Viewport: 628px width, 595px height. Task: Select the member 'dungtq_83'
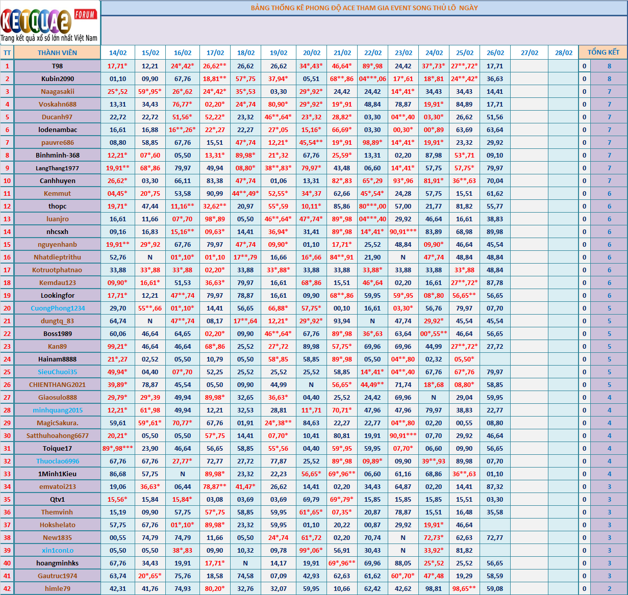pyautogui.click(x=57, y=321)
